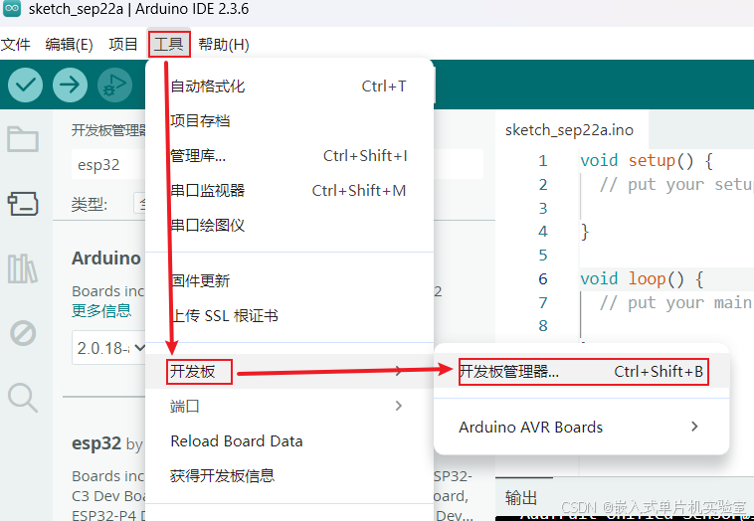This screenshot has width=754, height=521.
Task: Click code line 6 void loop()
Action: click(642, 278)
